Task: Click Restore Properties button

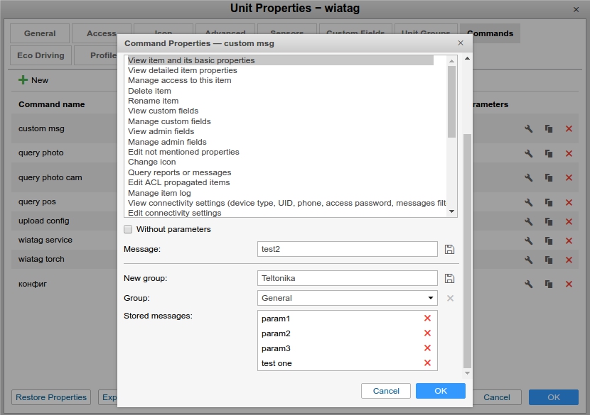Action: click(x=51, y=397)
